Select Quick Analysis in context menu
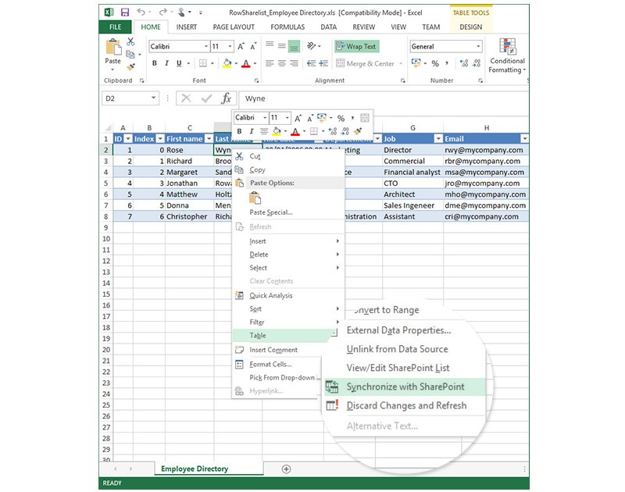Screen dimensions: 625x492 (x=287, y=295)
